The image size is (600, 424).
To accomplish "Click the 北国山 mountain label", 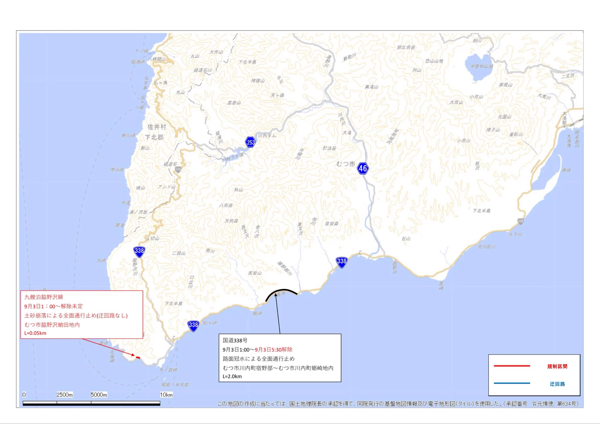I will pos(504,117).
